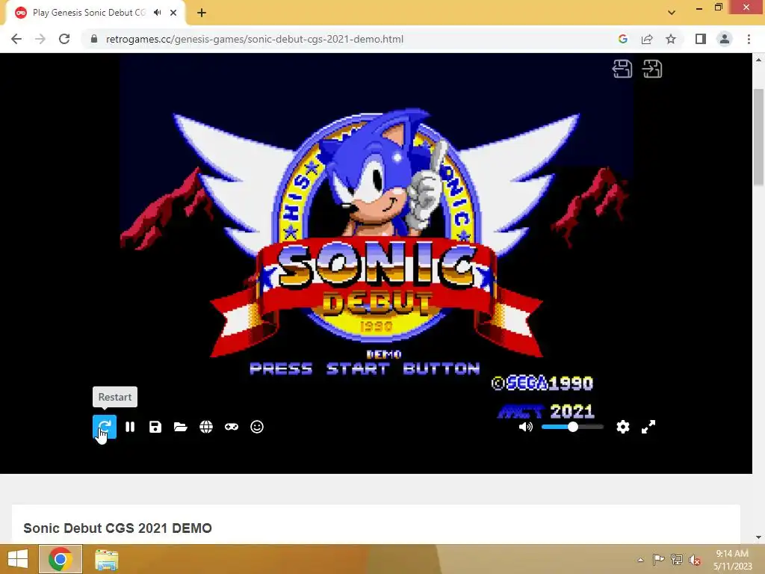Pause the Sonic Debut game

[130, 427]
